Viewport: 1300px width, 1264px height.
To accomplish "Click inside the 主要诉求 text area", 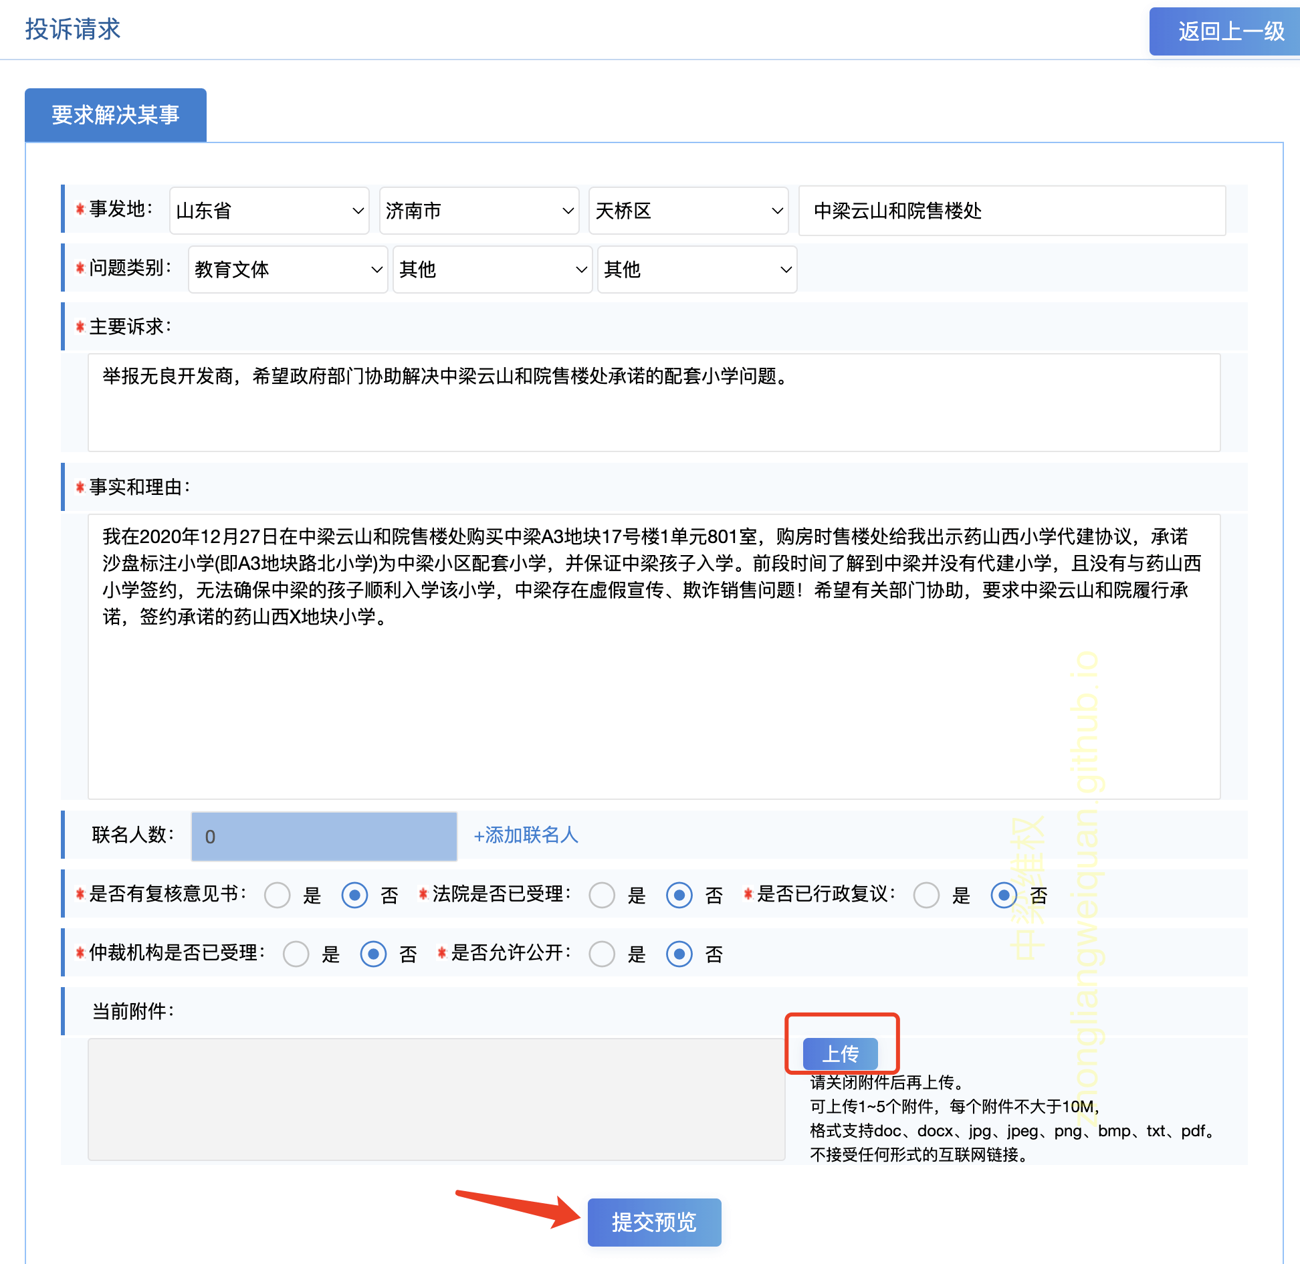I will click(654, 403).
